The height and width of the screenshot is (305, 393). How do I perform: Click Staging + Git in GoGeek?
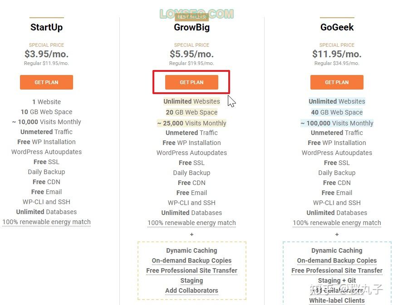click(337, 280)
